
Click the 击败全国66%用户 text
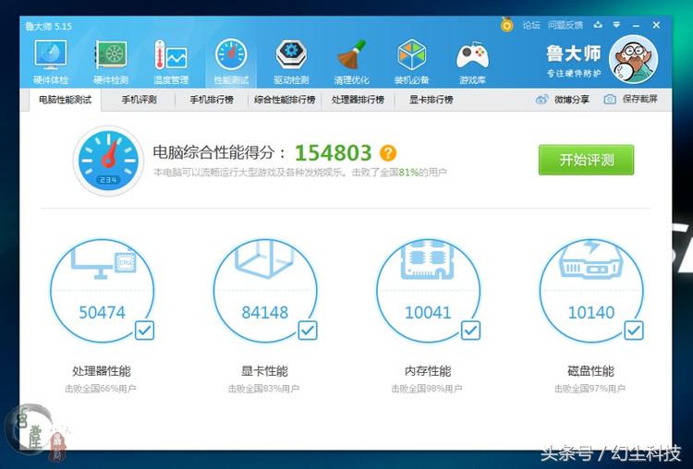pos(101,389)
